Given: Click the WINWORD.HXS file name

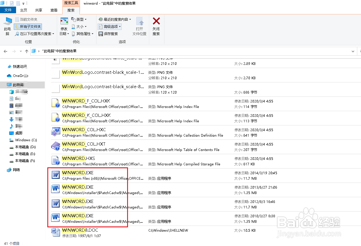Looking at the screenshot, I should click(x=78, y=158).
